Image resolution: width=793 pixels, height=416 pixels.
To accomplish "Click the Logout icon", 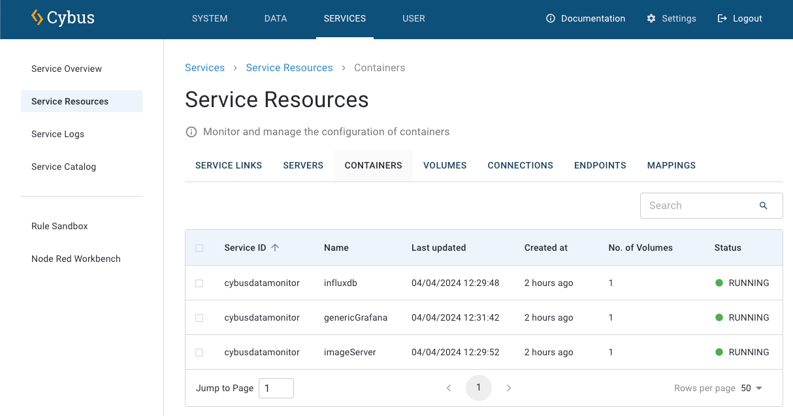I will tap(722, 18).
